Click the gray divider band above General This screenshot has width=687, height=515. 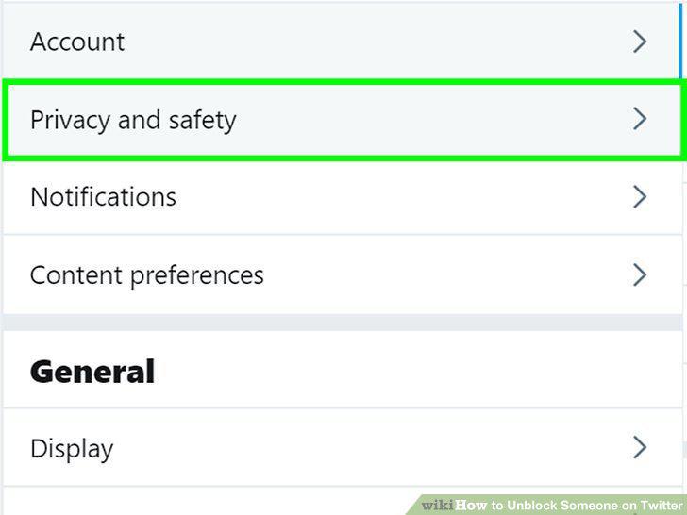pos(343,323)
